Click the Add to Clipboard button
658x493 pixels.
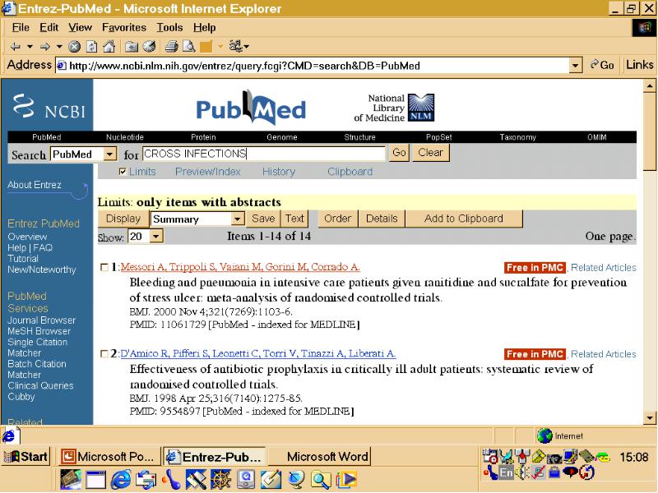464,219
